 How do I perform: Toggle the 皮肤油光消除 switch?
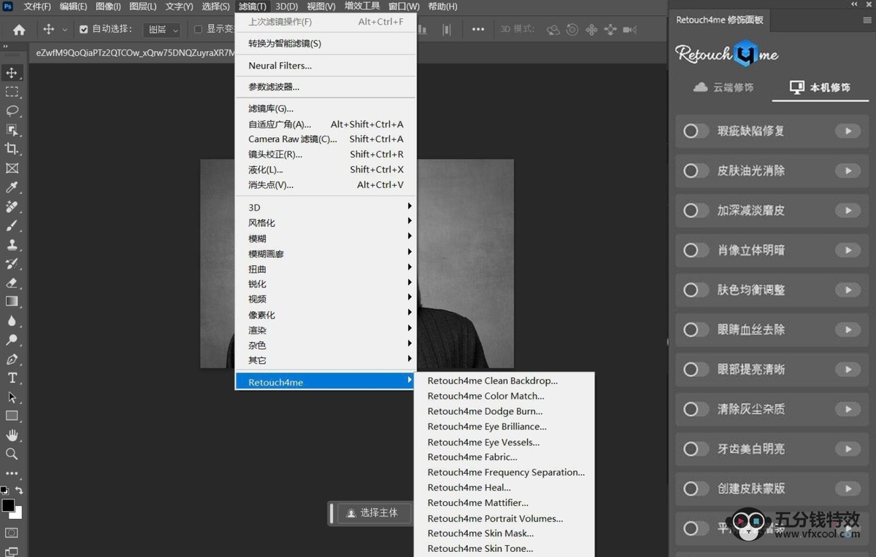tap(696, 171)
